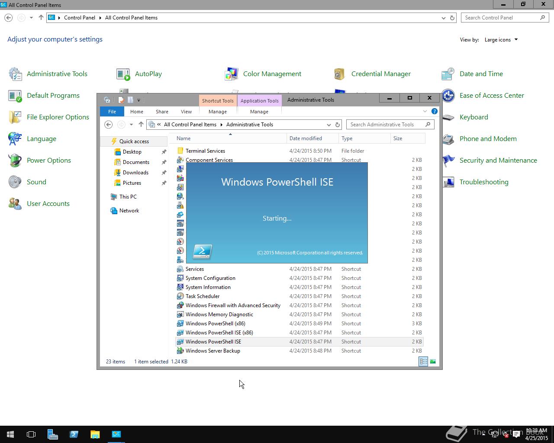
Task: Go back in Control Panel window
Action: click(x=8, y=18)
